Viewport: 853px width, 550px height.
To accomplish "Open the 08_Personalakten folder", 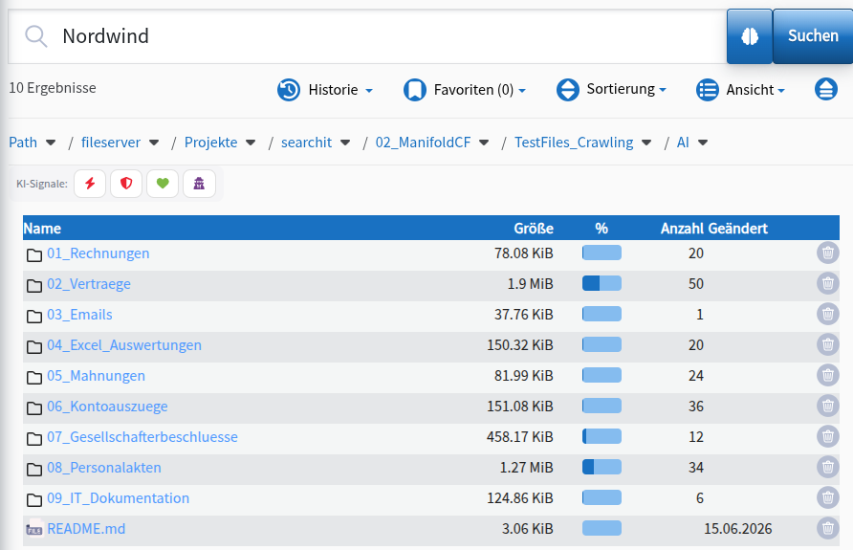I will [x=104, y=468].
